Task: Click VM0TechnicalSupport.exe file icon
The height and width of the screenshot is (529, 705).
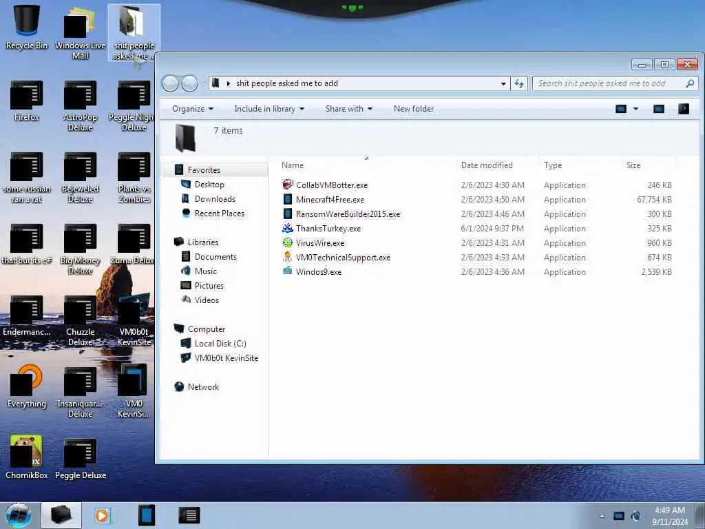Action: [287, 257]
